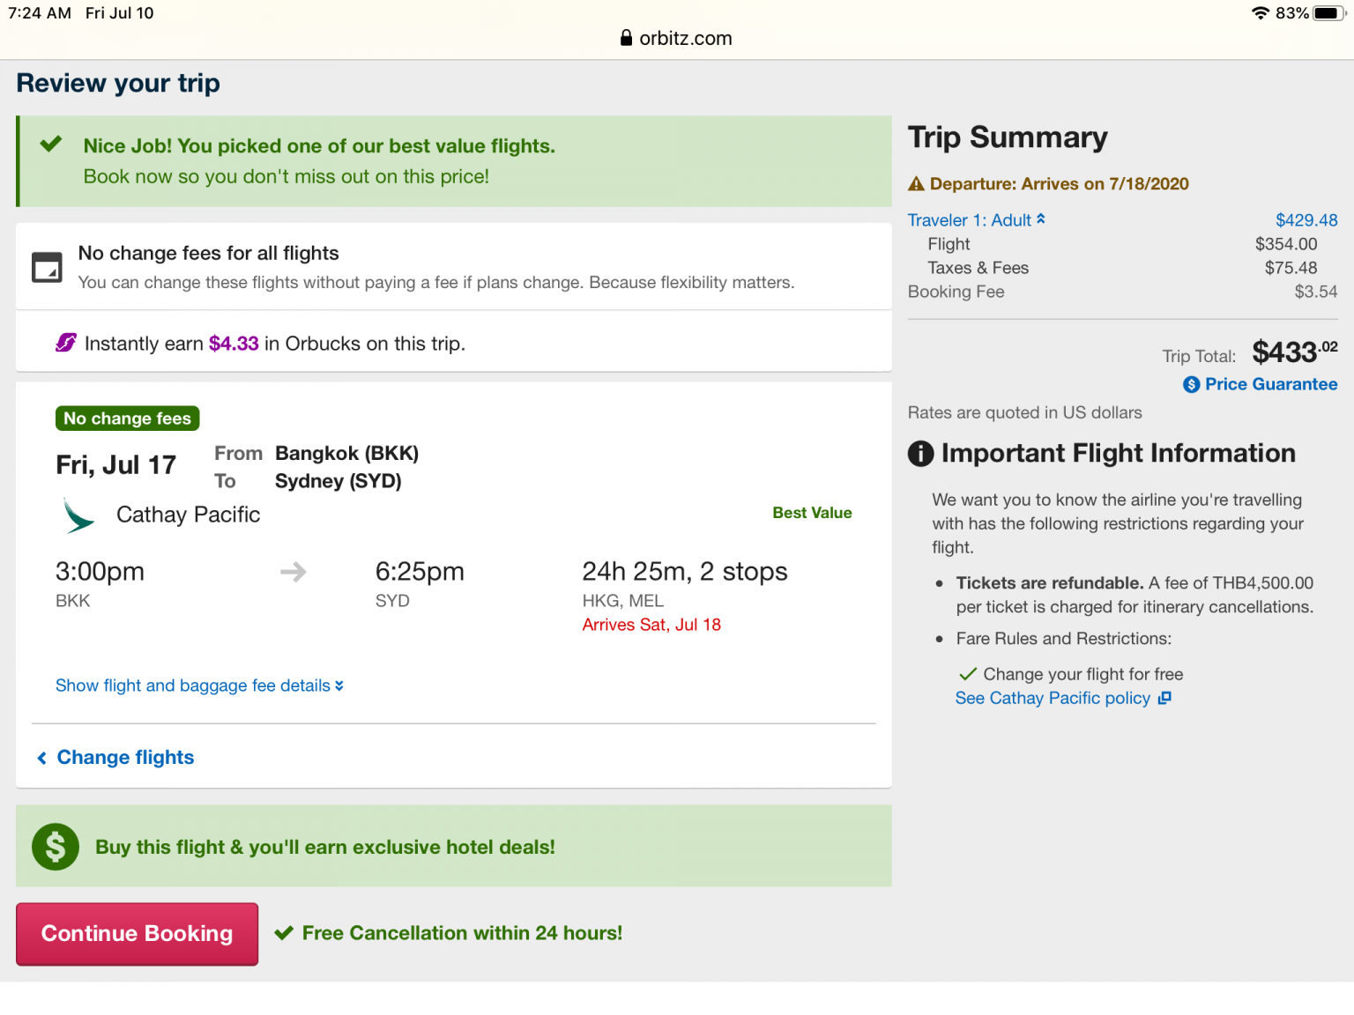Click the battery status icon
This screenshot has width=1354, height=1015.
point(1328,13)
